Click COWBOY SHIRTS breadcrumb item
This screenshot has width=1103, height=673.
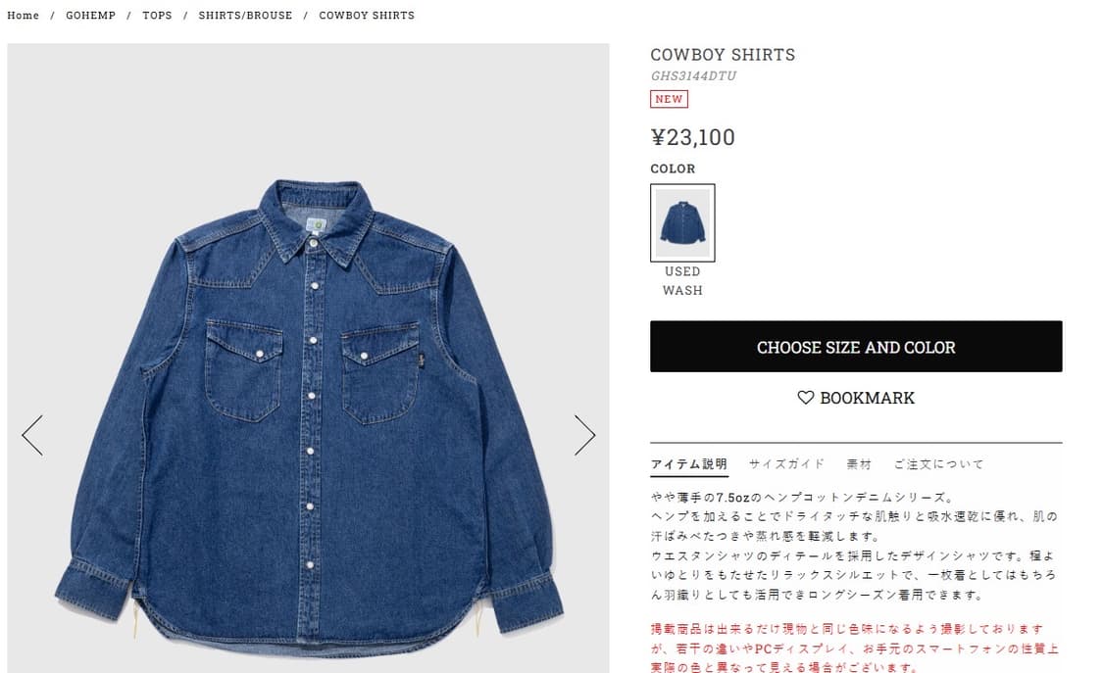coord(367,15)
